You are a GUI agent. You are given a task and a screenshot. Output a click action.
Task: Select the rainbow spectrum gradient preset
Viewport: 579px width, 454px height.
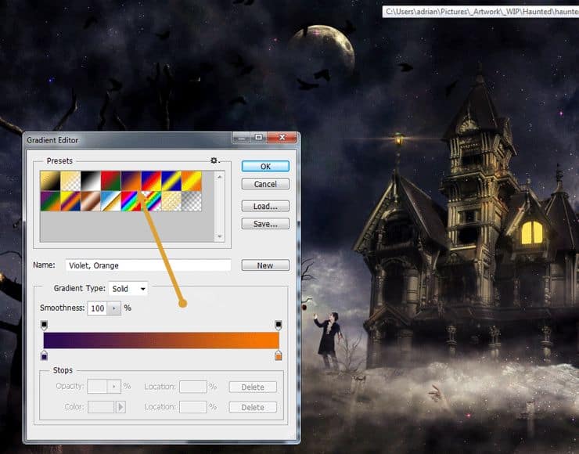(131, 201)
